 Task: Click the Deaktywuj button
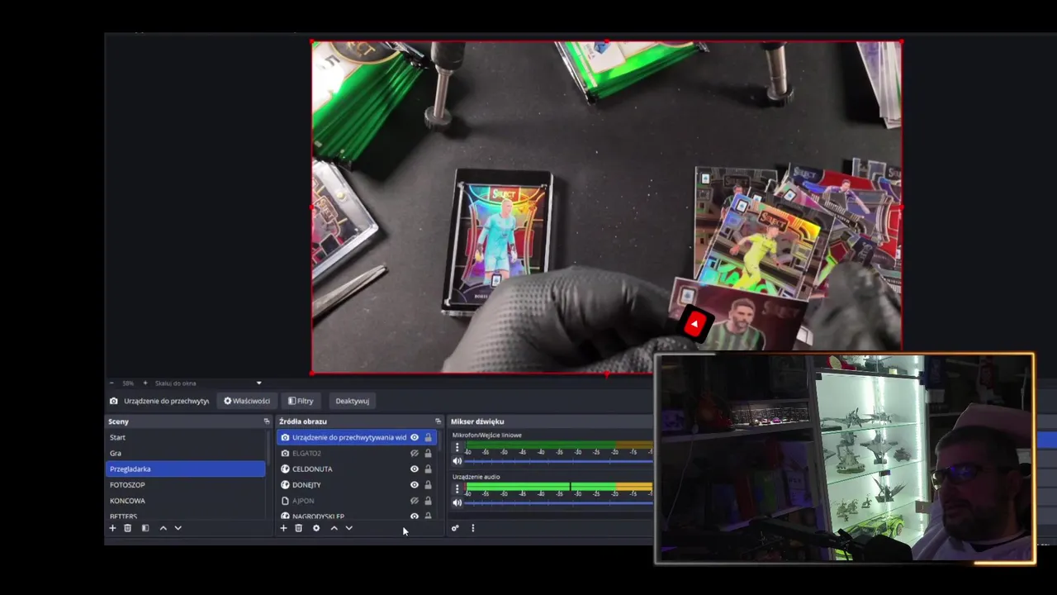(x=352, y=401)
